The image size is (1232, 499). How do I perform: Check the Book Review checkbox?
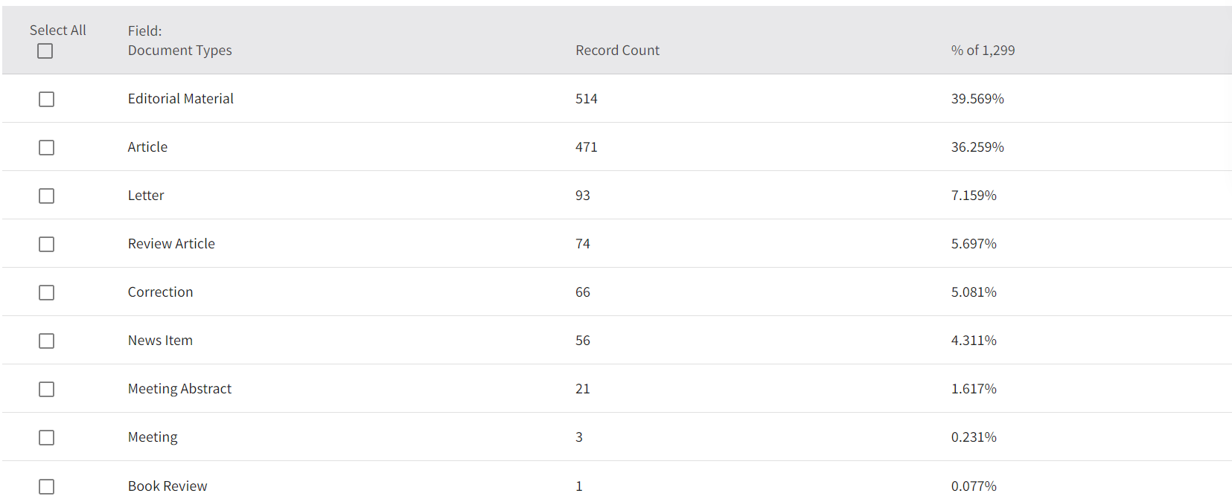(46, 486)
